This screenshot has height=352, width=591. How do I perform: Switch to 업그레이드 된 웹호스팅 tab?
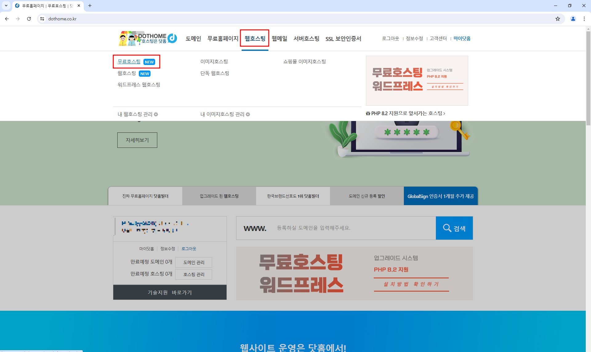tap(219, 196)
